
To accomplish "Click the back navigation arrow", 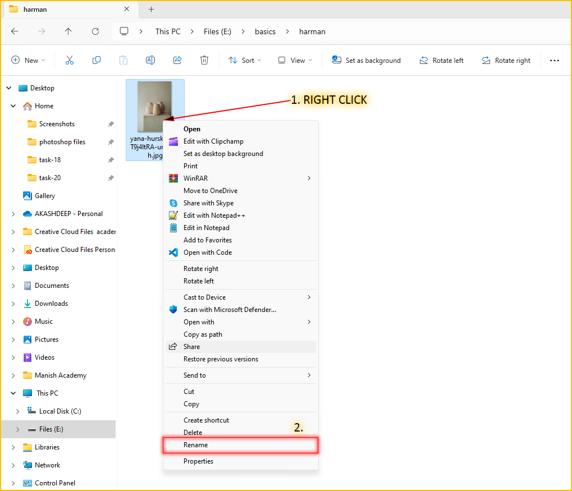I will (x=15, y=31).
